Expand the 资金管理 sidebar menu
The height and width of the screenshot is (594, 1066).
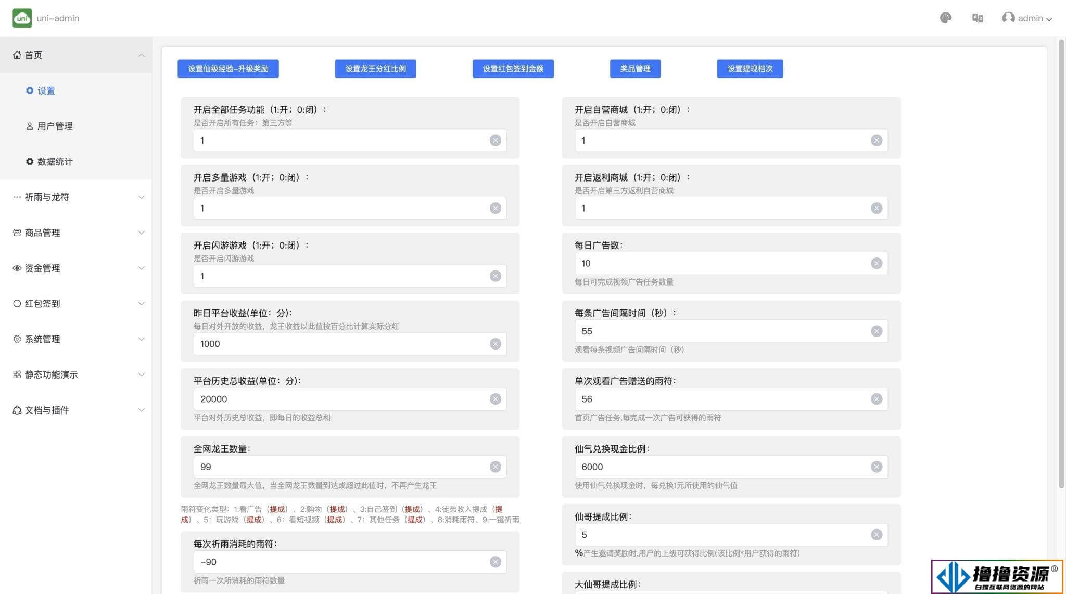[141, 268]
